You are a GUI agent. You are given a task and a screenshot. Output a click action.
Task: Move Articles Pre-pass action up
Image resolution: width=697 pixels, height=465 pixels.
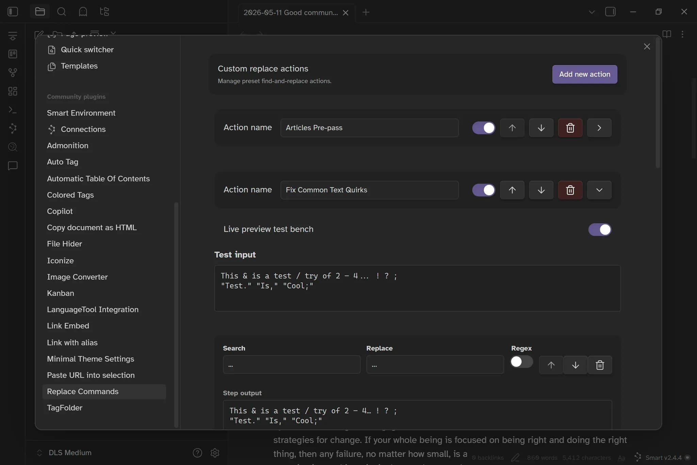(512, 128)
